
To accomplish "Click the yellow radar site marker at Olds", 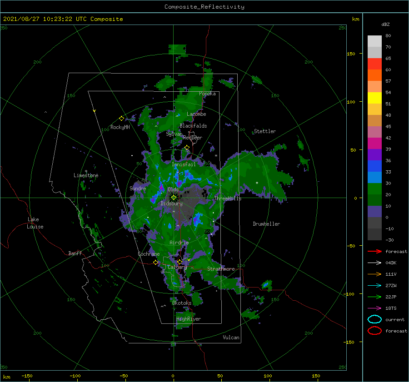I will point(174,198).
